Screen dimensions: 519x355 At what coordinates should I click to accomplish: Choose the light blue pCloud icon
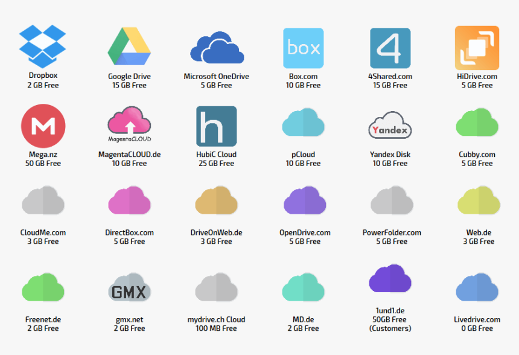[303, 123]
